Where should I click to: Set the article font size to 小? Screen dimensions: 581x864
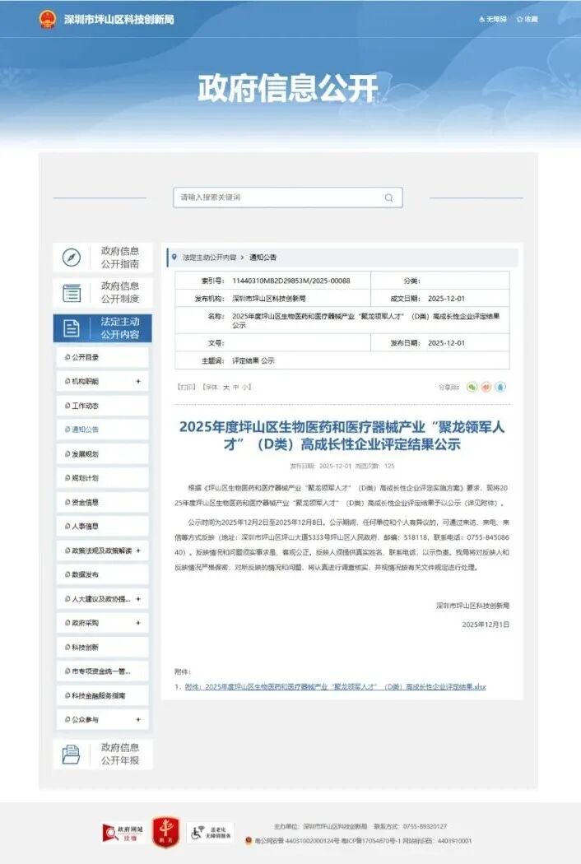click(x=245, y=387)
